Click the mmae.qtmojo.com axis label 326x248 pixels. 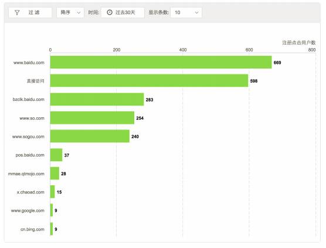(x=26, y=174)
